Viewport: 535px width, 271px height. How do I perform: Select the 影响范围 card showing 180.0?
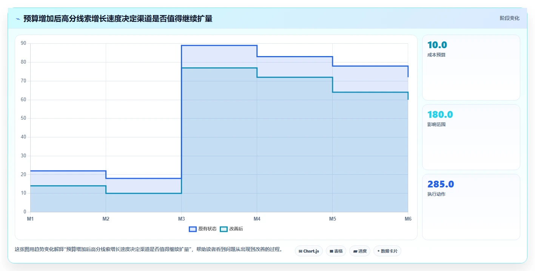471,137
